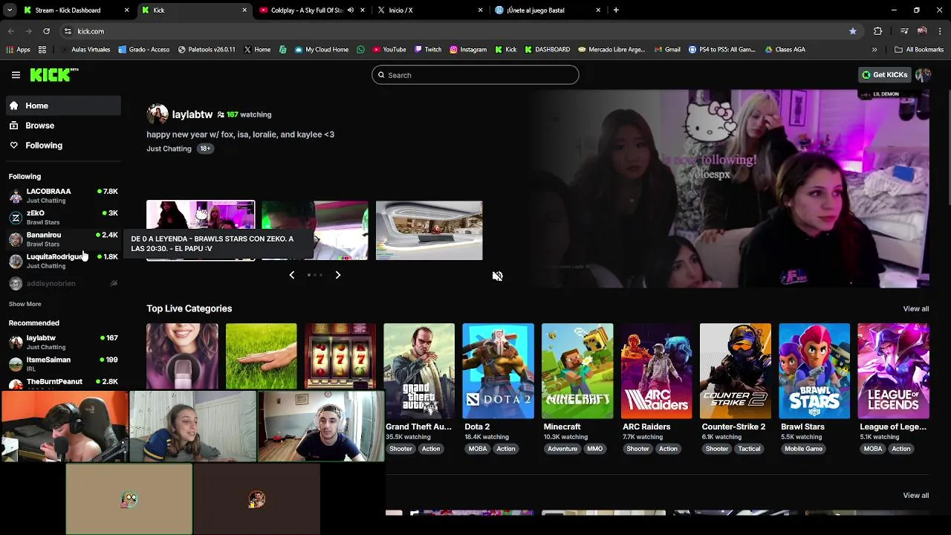Open ItsmeSaiman in Recommended list

(x=64, y=364)
